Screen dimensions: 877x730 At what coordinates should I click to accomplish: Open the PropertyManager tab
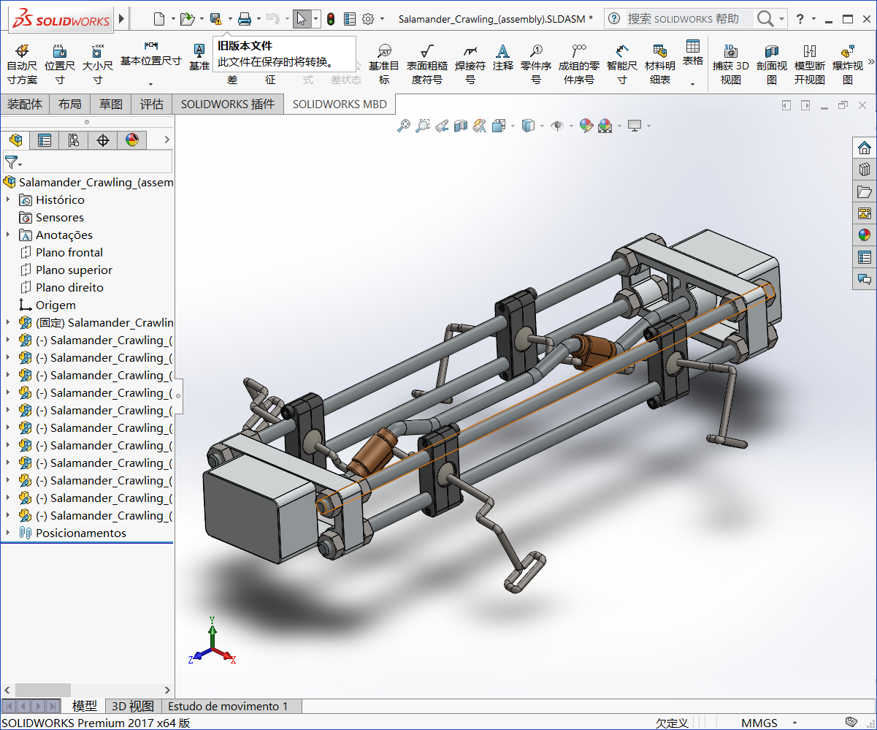point(45,140)
